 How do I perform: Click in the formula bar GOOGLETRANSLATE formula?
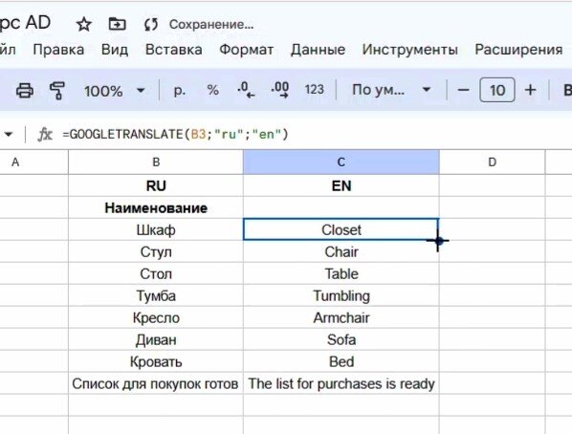175,134
